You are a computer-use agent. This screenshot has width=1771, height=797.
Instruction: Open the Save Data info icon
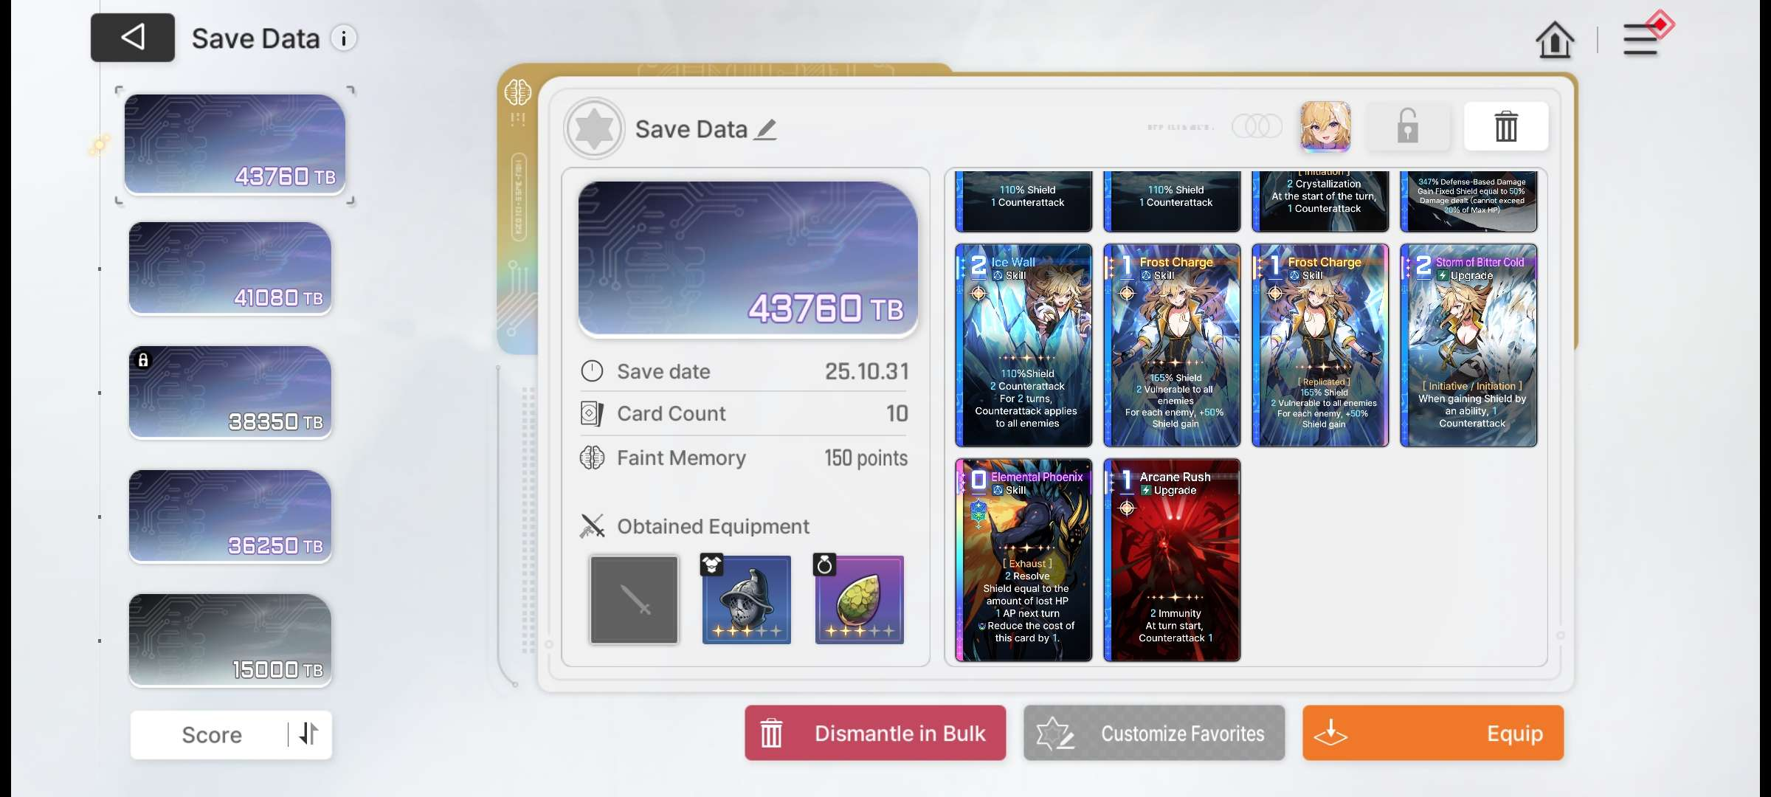[x=344, y=38]
